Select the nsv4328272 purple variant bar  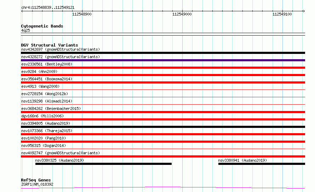163,60
